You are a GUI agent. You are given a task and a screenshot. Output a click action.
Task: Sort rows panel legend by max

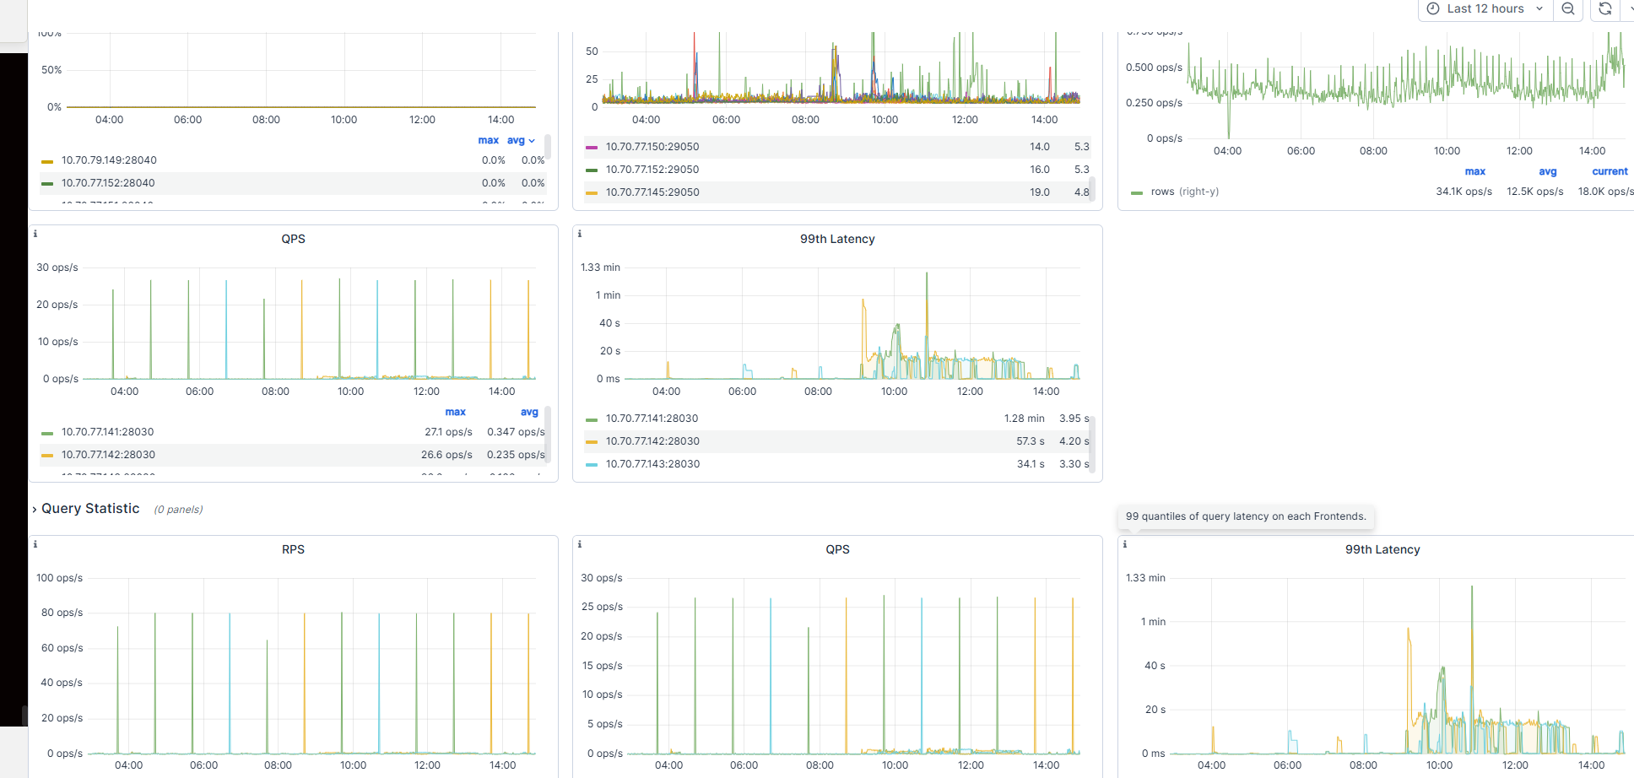click(1475, 172)
